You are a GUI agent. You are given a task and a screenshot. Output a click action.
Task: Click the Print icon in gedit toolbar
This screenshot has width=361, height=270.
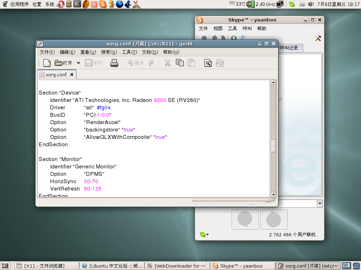[x=114, y=63]
